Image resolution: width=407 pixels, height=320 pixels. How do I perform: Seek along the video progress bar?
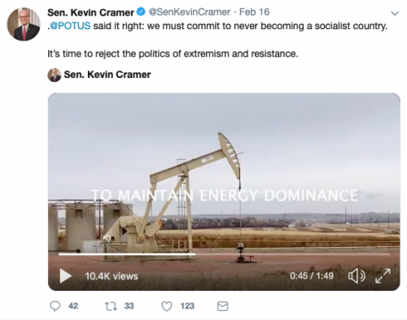click(224, 254)
